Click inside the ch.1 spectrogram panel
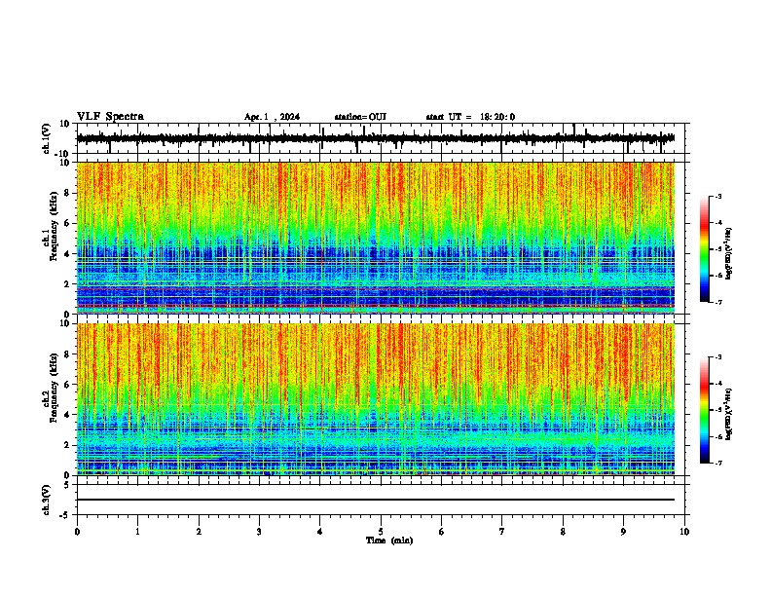771x596 pixels. (x=375, y=238)
